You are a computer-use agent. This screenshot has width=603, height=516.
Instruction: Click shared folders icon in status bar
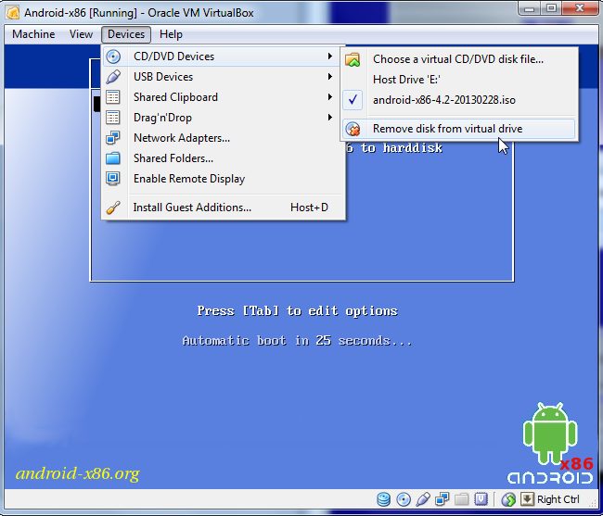click(x=461, y=499)
